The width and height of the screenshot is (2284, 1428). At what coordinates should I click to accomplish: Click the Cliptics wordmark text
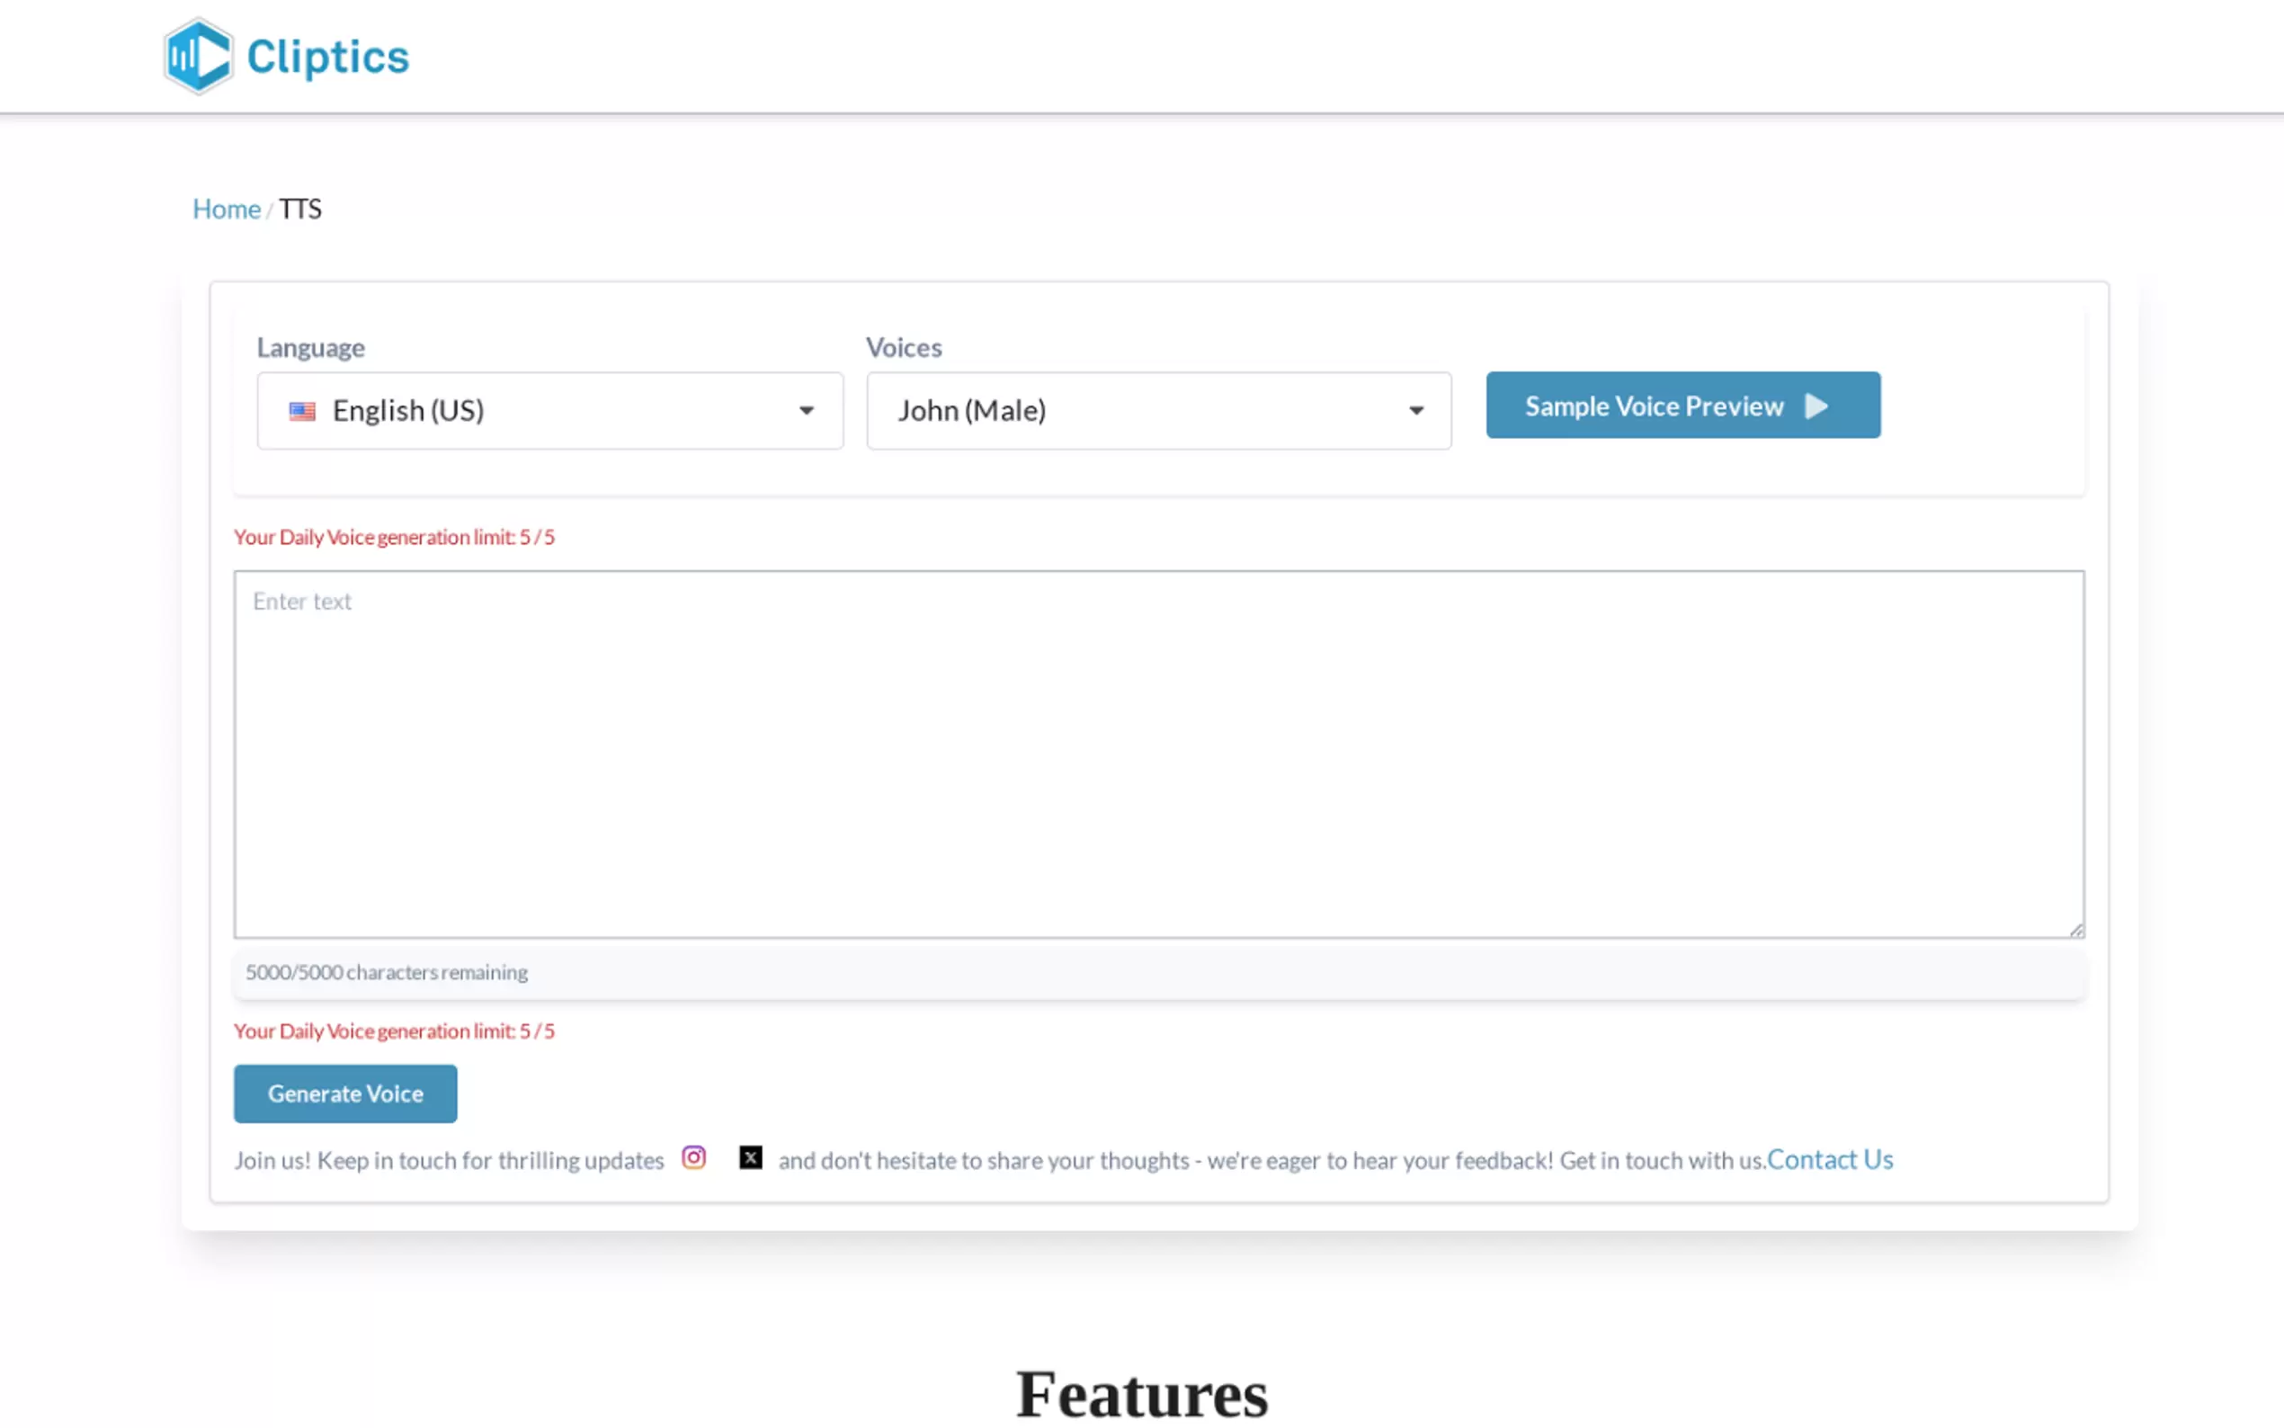click(x=327, y=57)
